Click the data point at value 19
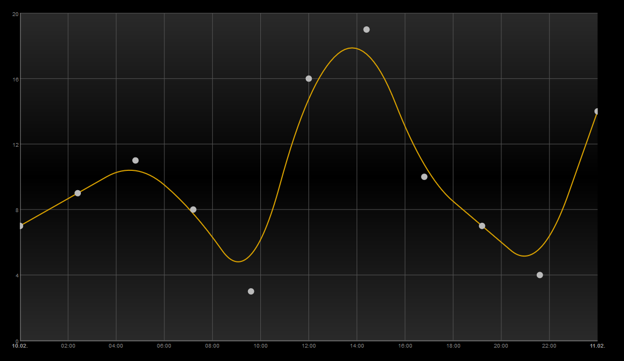The width and height of the screenshot is (624, 361). 366,29
